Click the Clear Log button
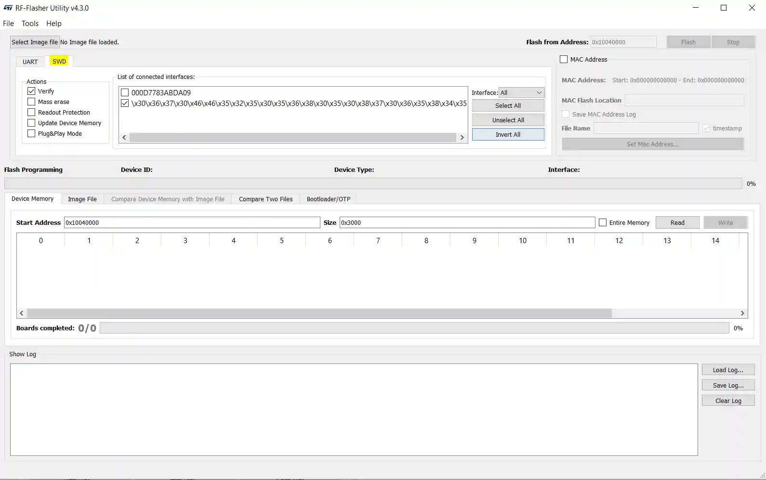The image size is (766, 480). [727, 401]
